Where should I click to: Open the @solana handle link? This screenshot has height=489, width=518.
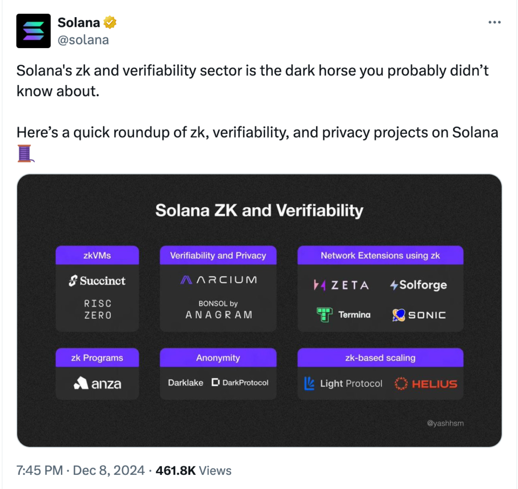point(83,40)
